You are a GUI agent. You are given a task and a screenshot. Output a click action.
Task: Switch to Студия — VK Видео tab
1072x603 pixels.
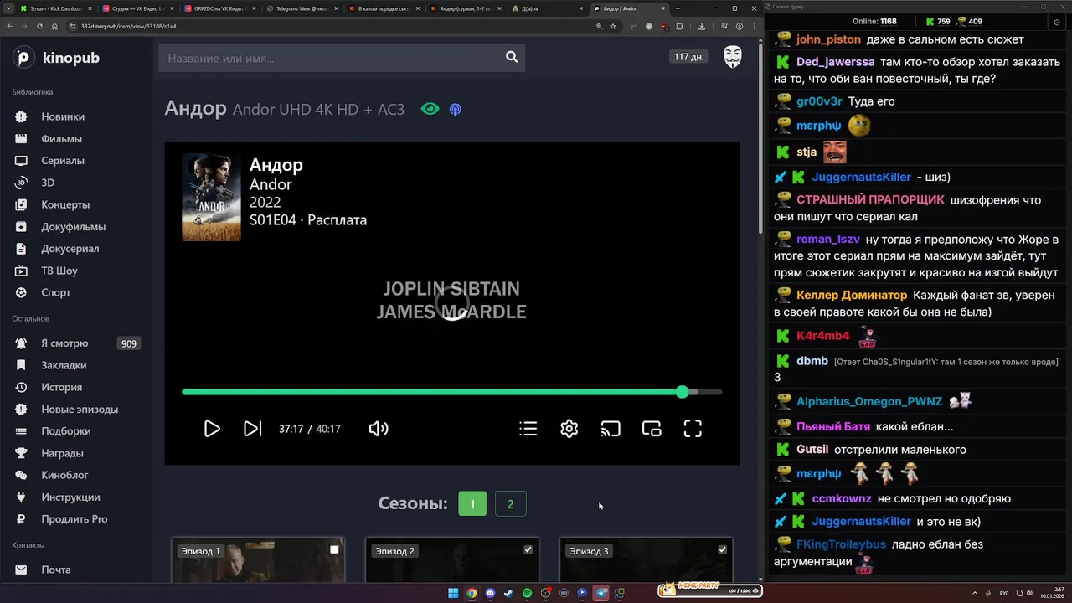pos(138,8)
